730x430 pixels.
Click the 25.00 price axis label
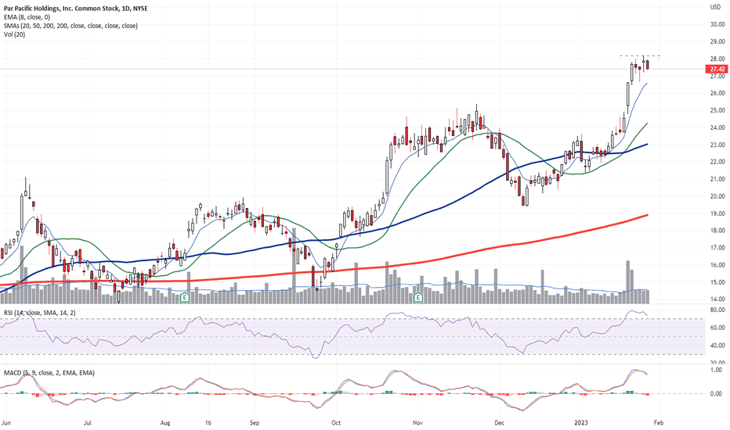click(717, 110)
